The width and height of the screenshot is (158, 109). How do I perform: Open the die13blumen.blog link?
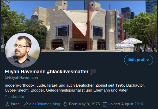45,104
